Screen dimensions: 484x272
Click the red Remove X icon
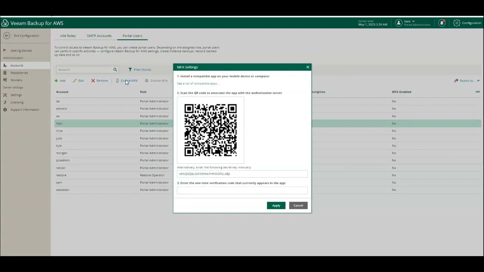pyautogui.click(x=93, y=80)
